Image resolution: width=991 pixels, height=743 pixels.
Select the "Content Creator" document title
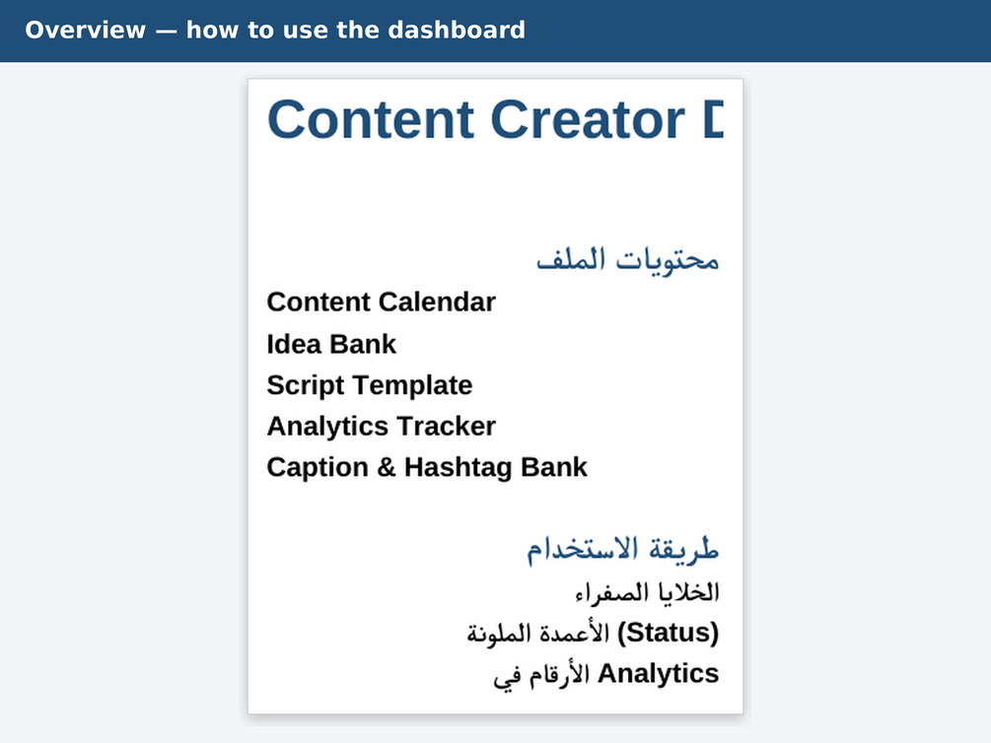point(476,119)
